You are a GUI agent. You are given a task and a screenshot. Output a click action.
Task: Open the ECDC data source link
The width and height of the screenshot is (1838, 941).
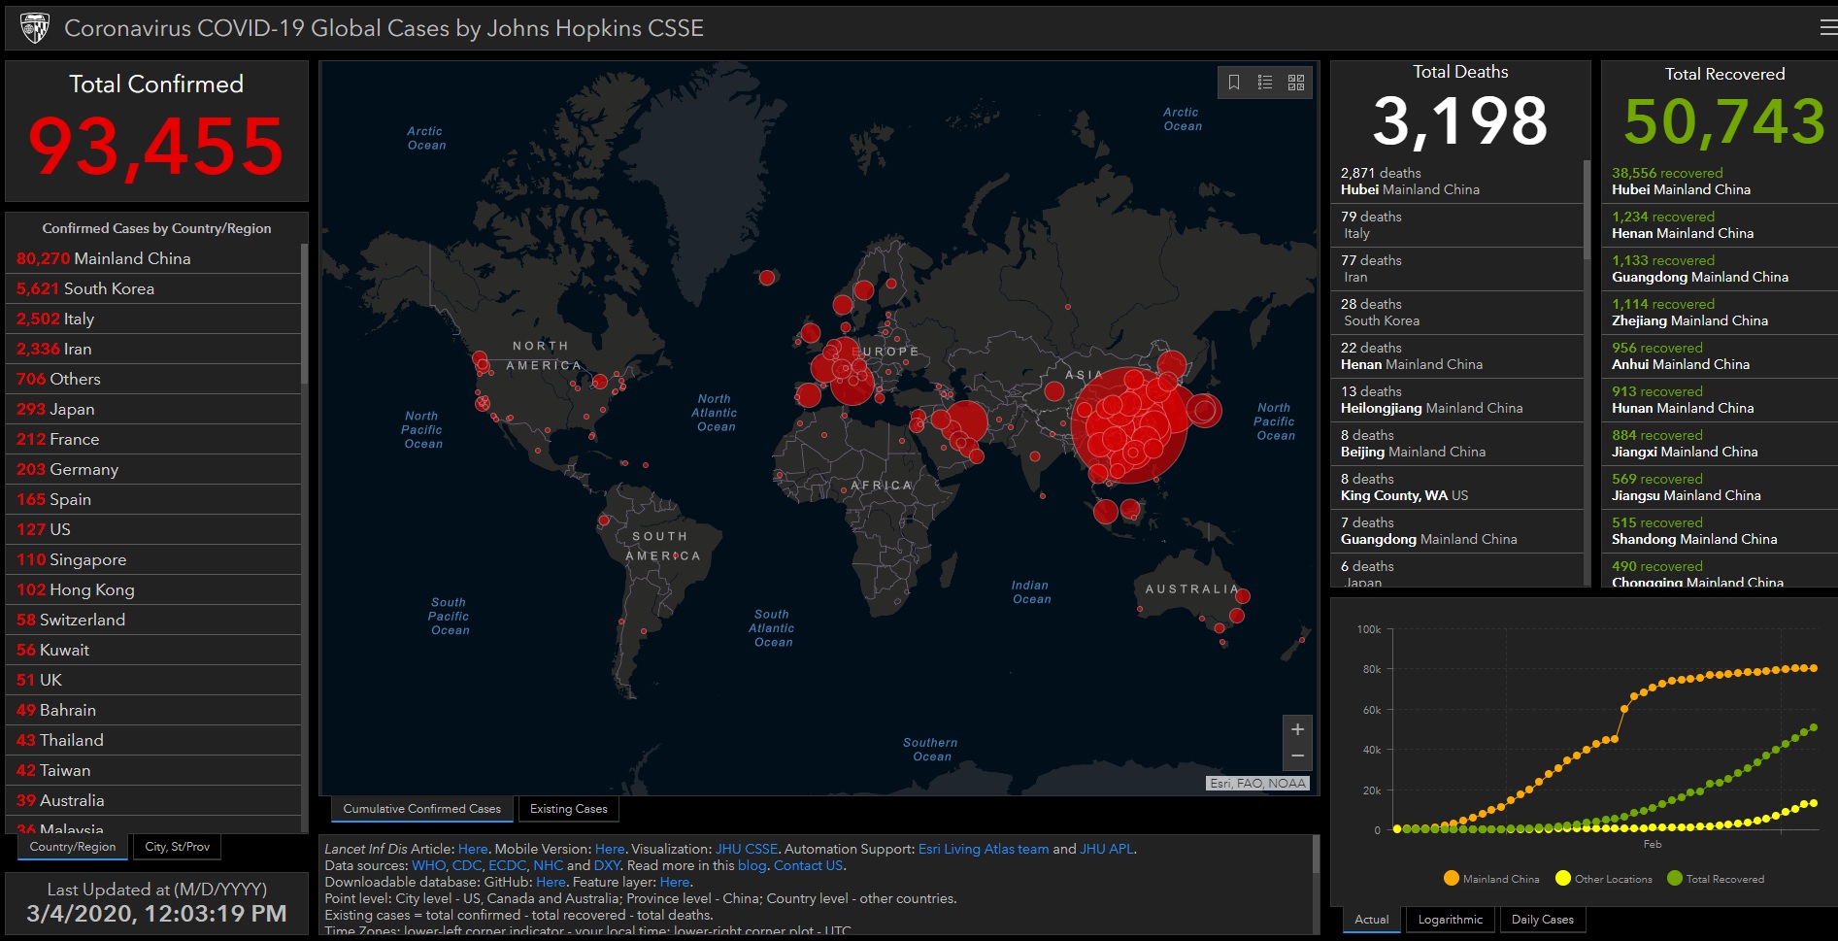[x=507, y=865]
